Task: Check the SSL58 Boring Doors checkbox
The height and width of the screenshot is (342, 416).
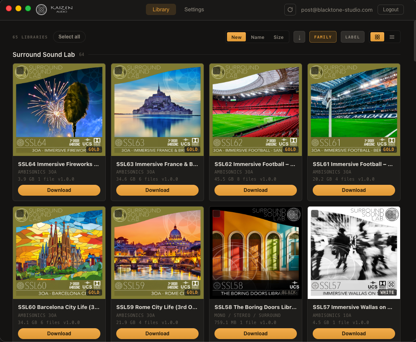Action: [x=217, y=214]
